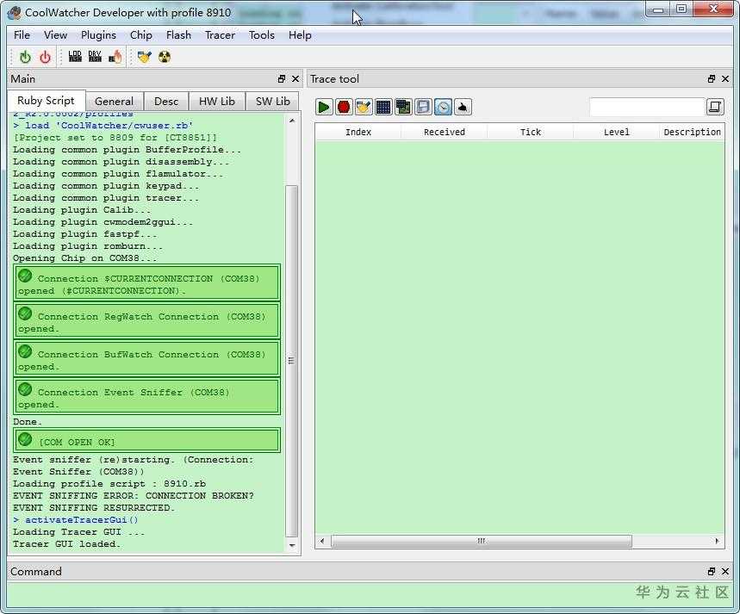Click the black hat icon in Trace tool
The image size is (740, 614).
point(463,107)
